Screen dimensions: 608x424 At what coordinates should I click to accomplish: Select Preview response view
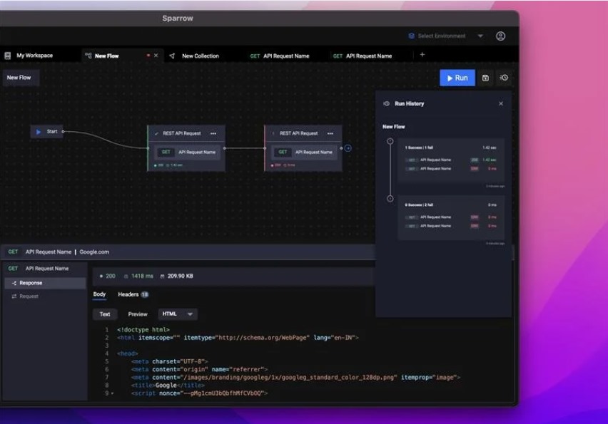(x=138, y=314)
